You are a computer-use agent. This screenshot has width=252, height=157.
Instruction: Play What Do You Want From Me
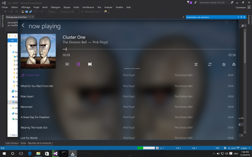(37, 86)
